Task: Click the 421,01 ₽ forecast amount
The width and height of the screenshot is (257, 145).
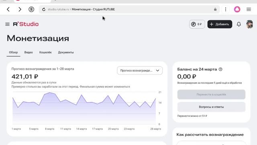Action: click(25, 77)
